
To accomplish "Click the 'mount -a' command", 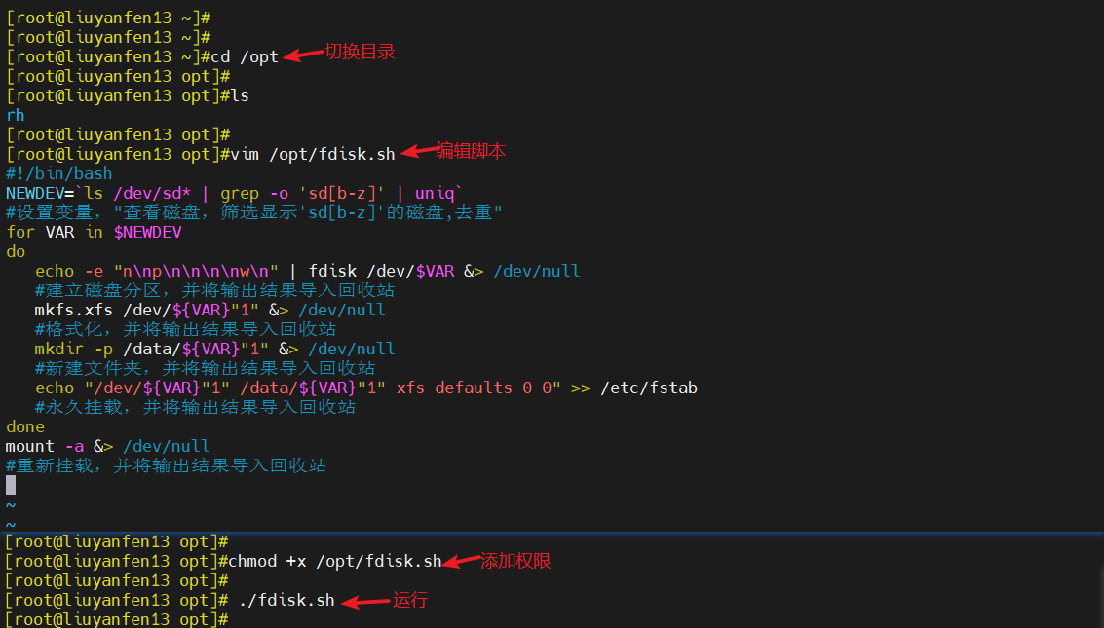I will [x=45, y=446].
